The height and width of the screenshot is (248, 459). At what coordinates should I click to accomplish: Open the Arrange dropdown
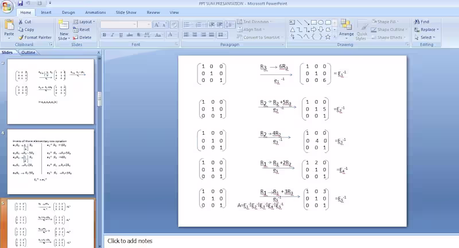point(347,29)
